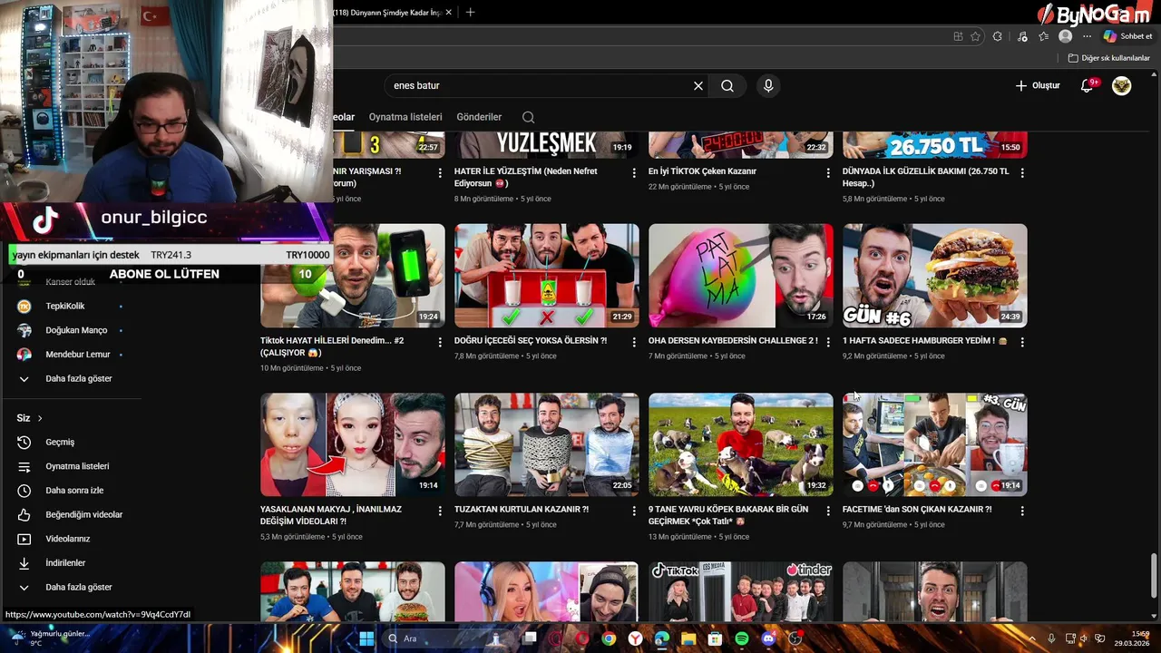Open more options for TUZAKTAN KURTULAN KAZANIR

tap(634, 511)
